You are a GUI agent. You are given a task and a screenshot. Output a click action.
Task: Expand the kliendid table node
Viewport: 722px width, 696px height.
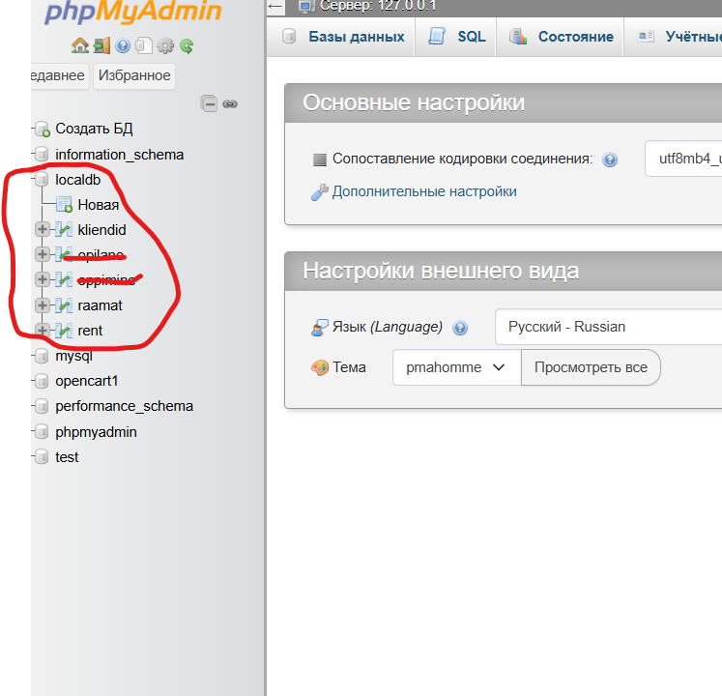coord(42,230)
